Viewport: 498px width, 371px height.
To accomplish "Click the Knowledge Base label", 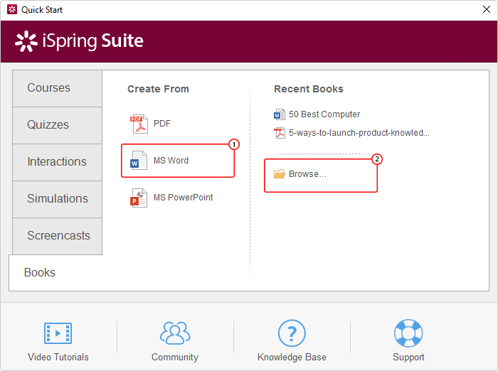I will click(x=292, y=357).
